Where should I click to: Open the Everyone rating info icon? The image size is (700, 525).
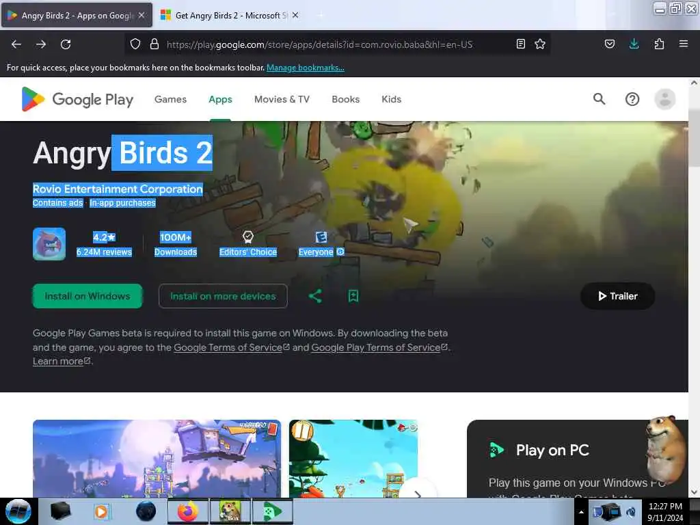coord(340,252)
